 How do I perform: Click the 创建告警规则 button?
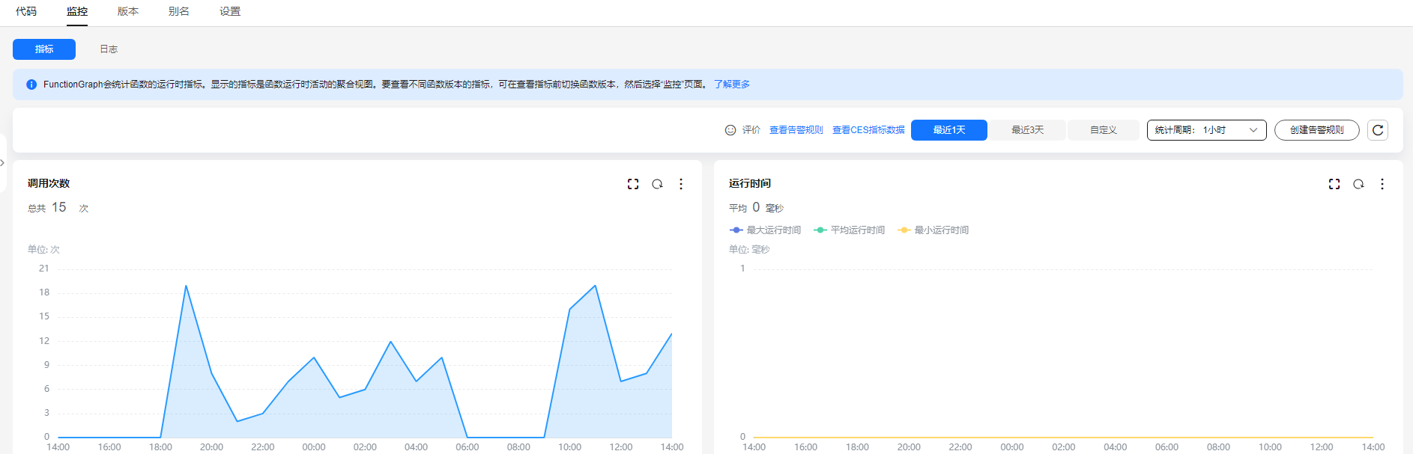coord(1316,130)
